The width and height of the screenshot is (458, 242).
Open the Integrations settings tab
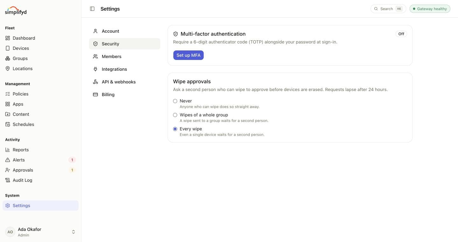pyautogui.click(x=125, y=69)
